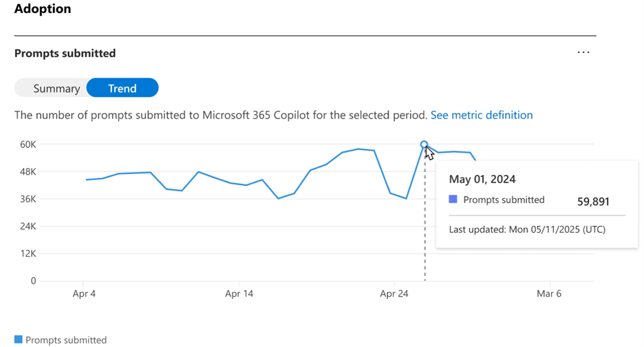Click the highlighted data point circle
Screen dimensions: 644x347
(425, 145)
